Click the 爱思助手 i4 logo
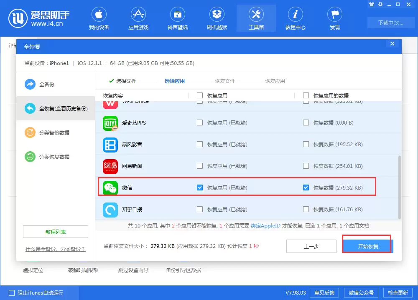Viewport: 418px width, 300px height. 39,18
